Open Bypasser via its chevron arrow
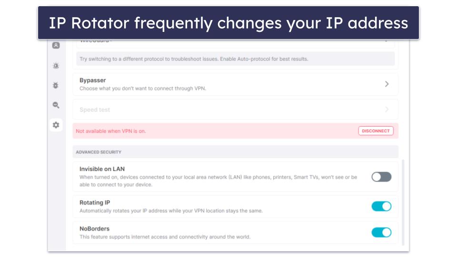This screenshot has height=257, width=457. 387,84
